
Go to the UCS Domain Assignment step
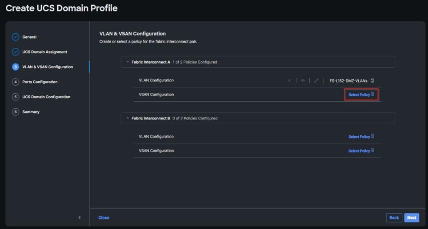click(44, 52)
